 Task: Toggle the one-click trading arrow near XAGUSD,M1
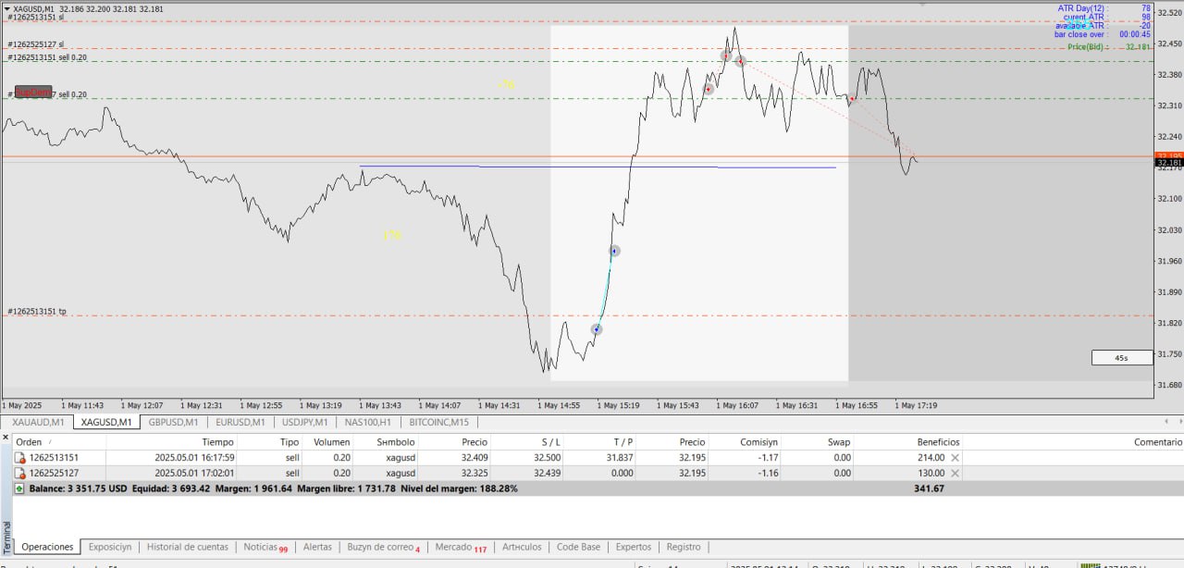pyautogui.click(x=7, y=8)
